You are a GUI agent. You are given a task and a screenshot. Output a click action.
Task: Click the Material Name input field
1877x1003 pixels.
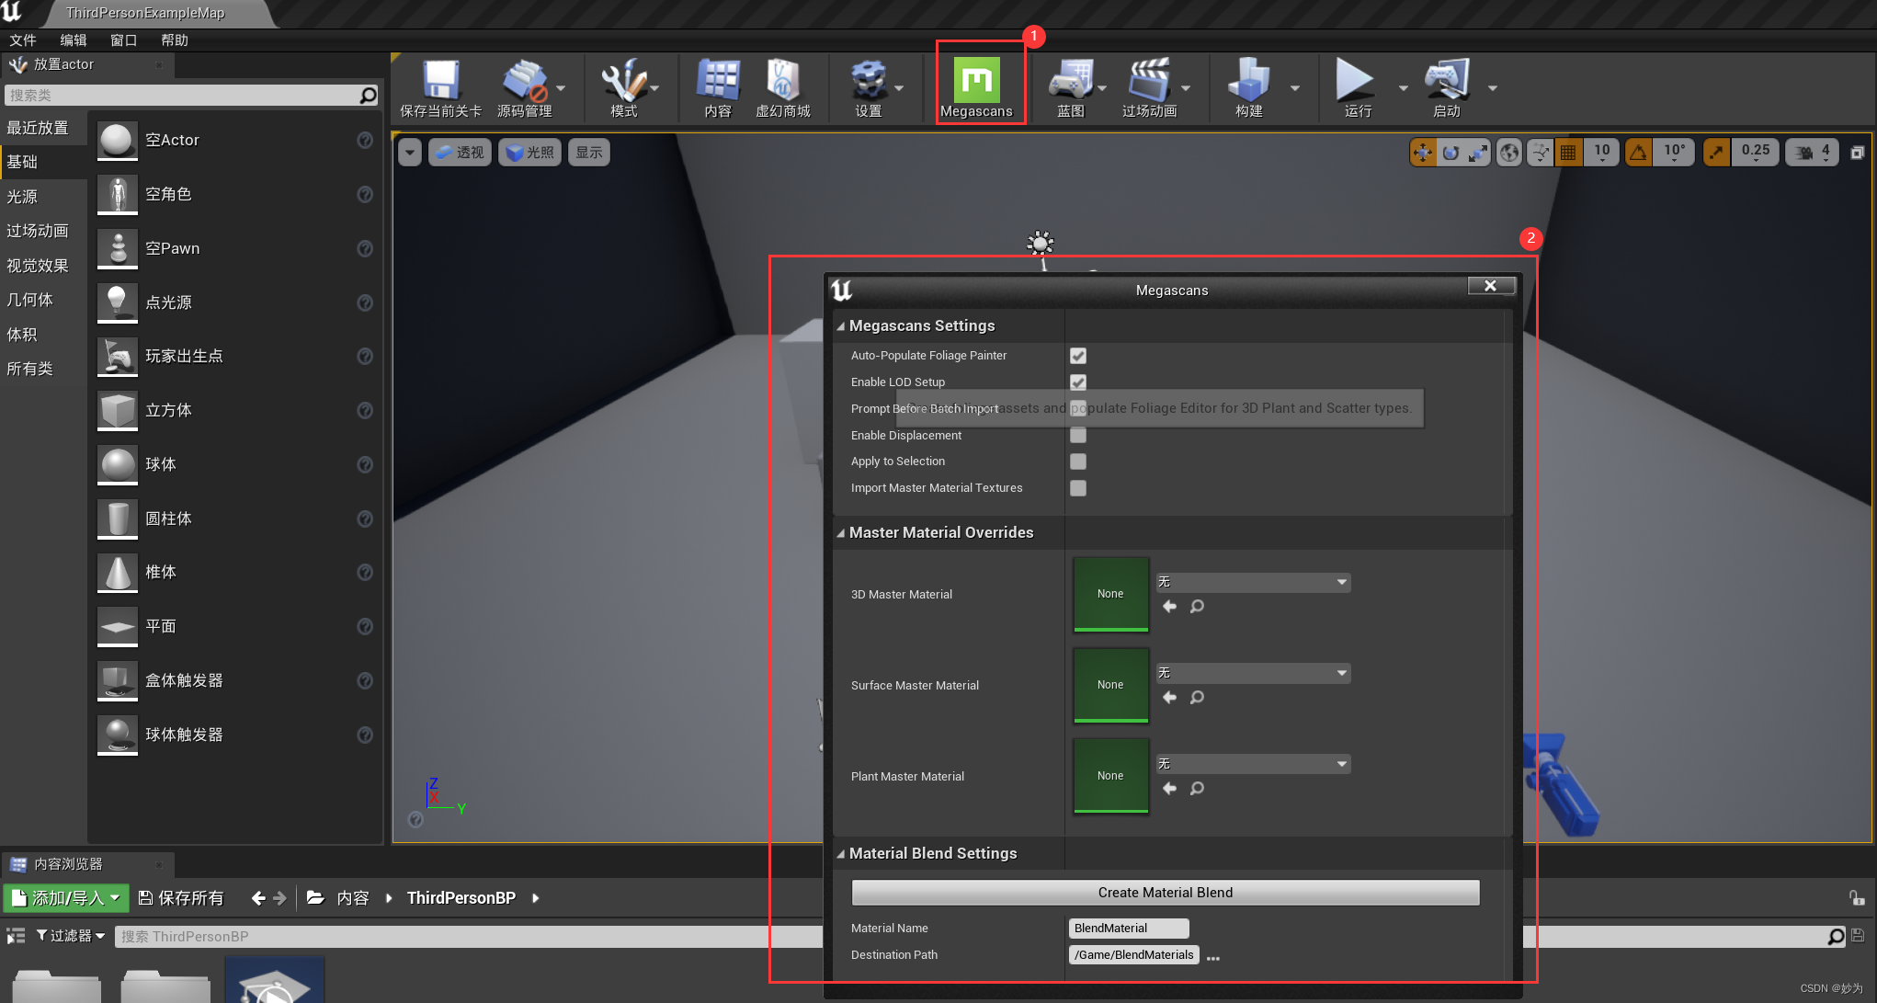pyautogui.click(x=1128, y=929)
